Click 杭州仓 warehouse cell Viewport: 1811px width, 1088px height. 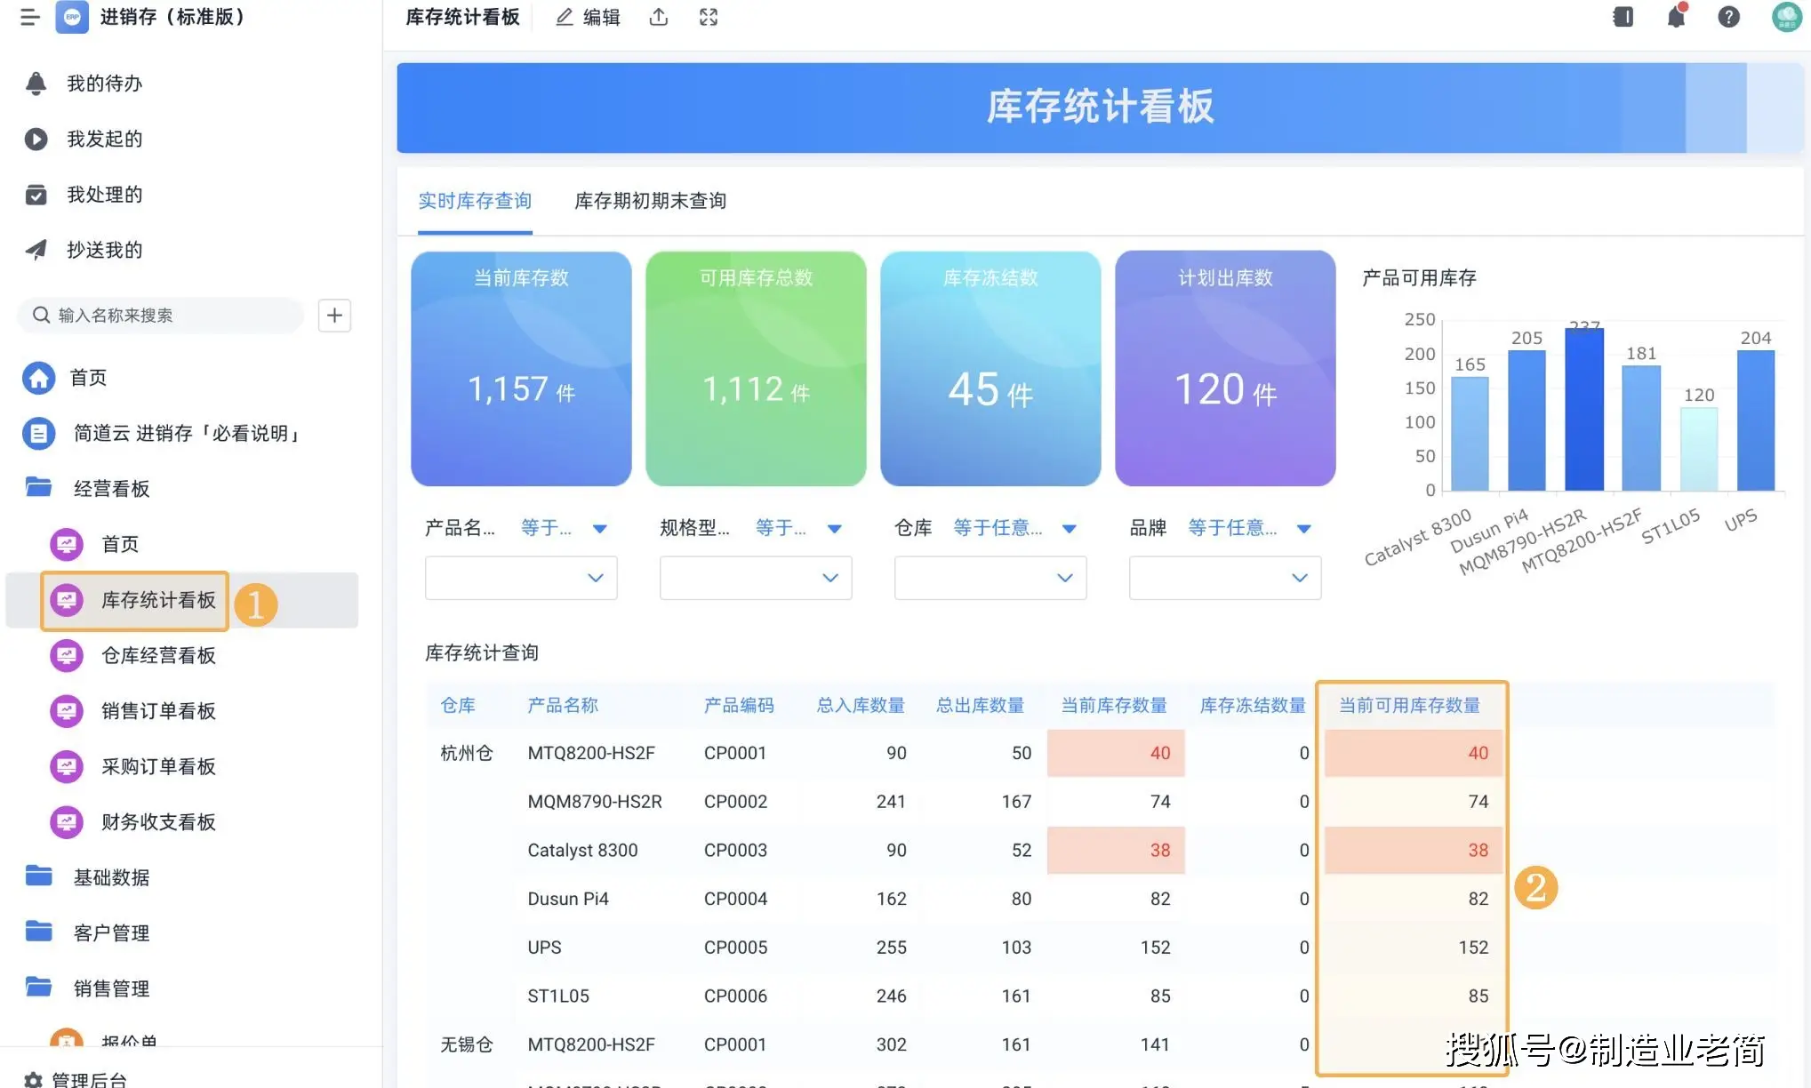467,754
